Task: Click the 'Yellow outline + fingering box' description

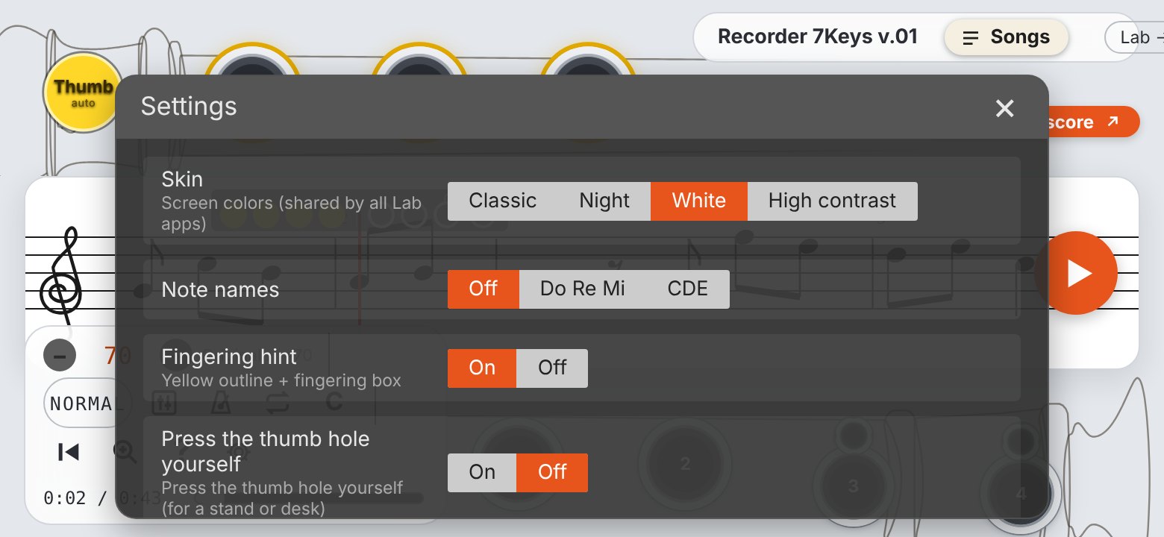Action: pos(281,380)
